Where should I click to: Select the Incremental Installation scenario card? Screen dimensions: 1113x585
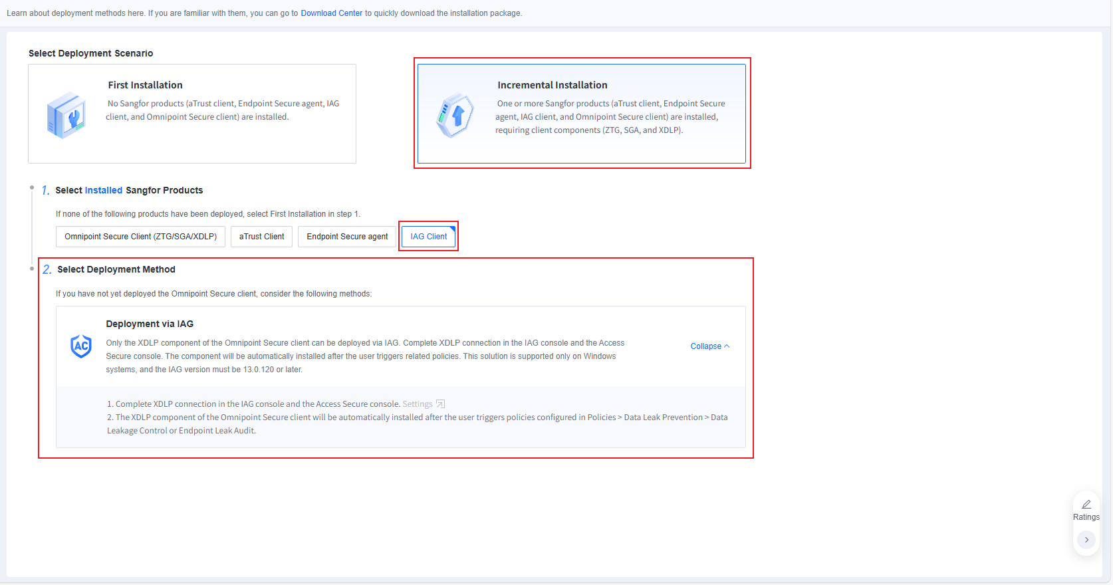(x=582, y=114)
